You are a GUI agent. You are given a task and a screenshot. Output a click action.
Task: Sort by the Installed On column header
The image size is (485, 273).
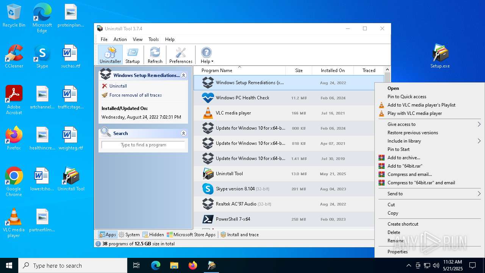tap(333, 71)
